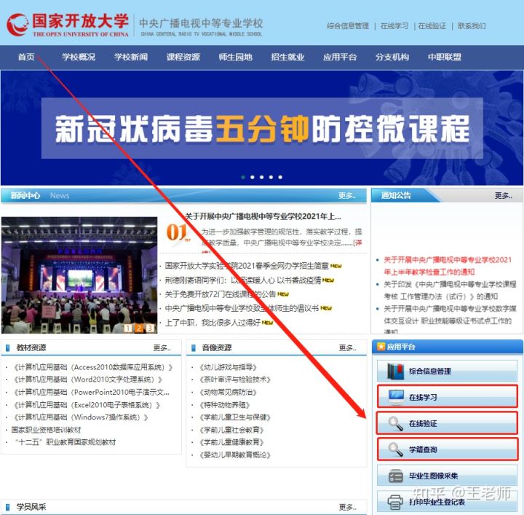This screenshot has width=524, height=515.
Task: Select the last banner carousel dot
Action: click(279, 177)
